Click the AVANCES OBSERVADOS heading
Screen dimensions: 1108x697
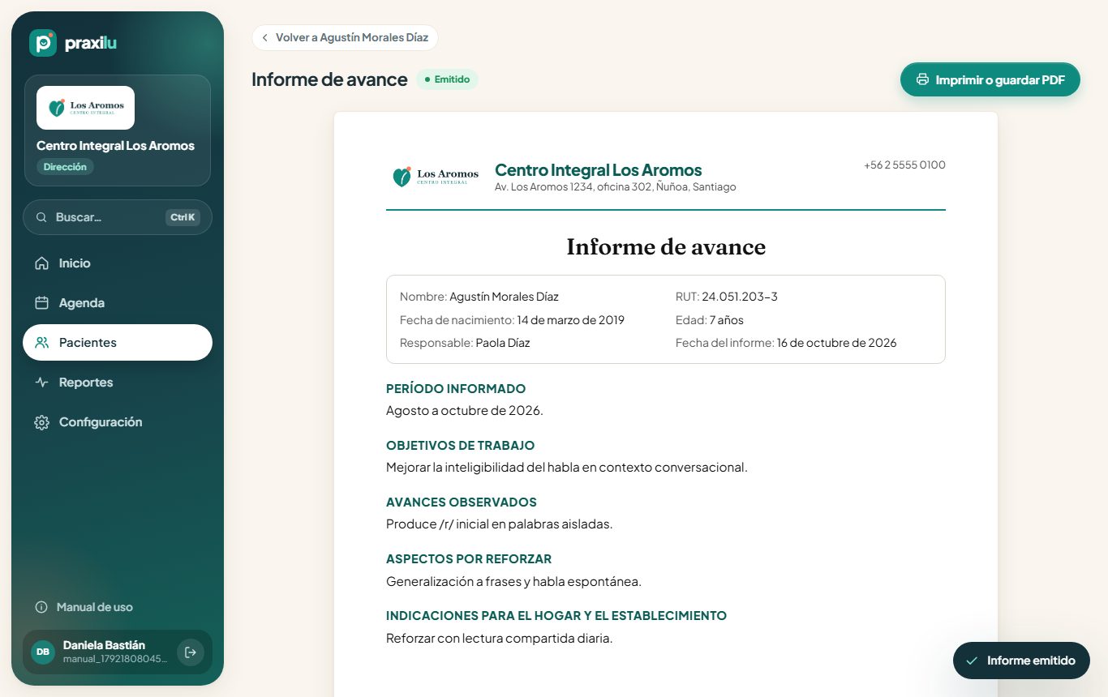(462, 502)
